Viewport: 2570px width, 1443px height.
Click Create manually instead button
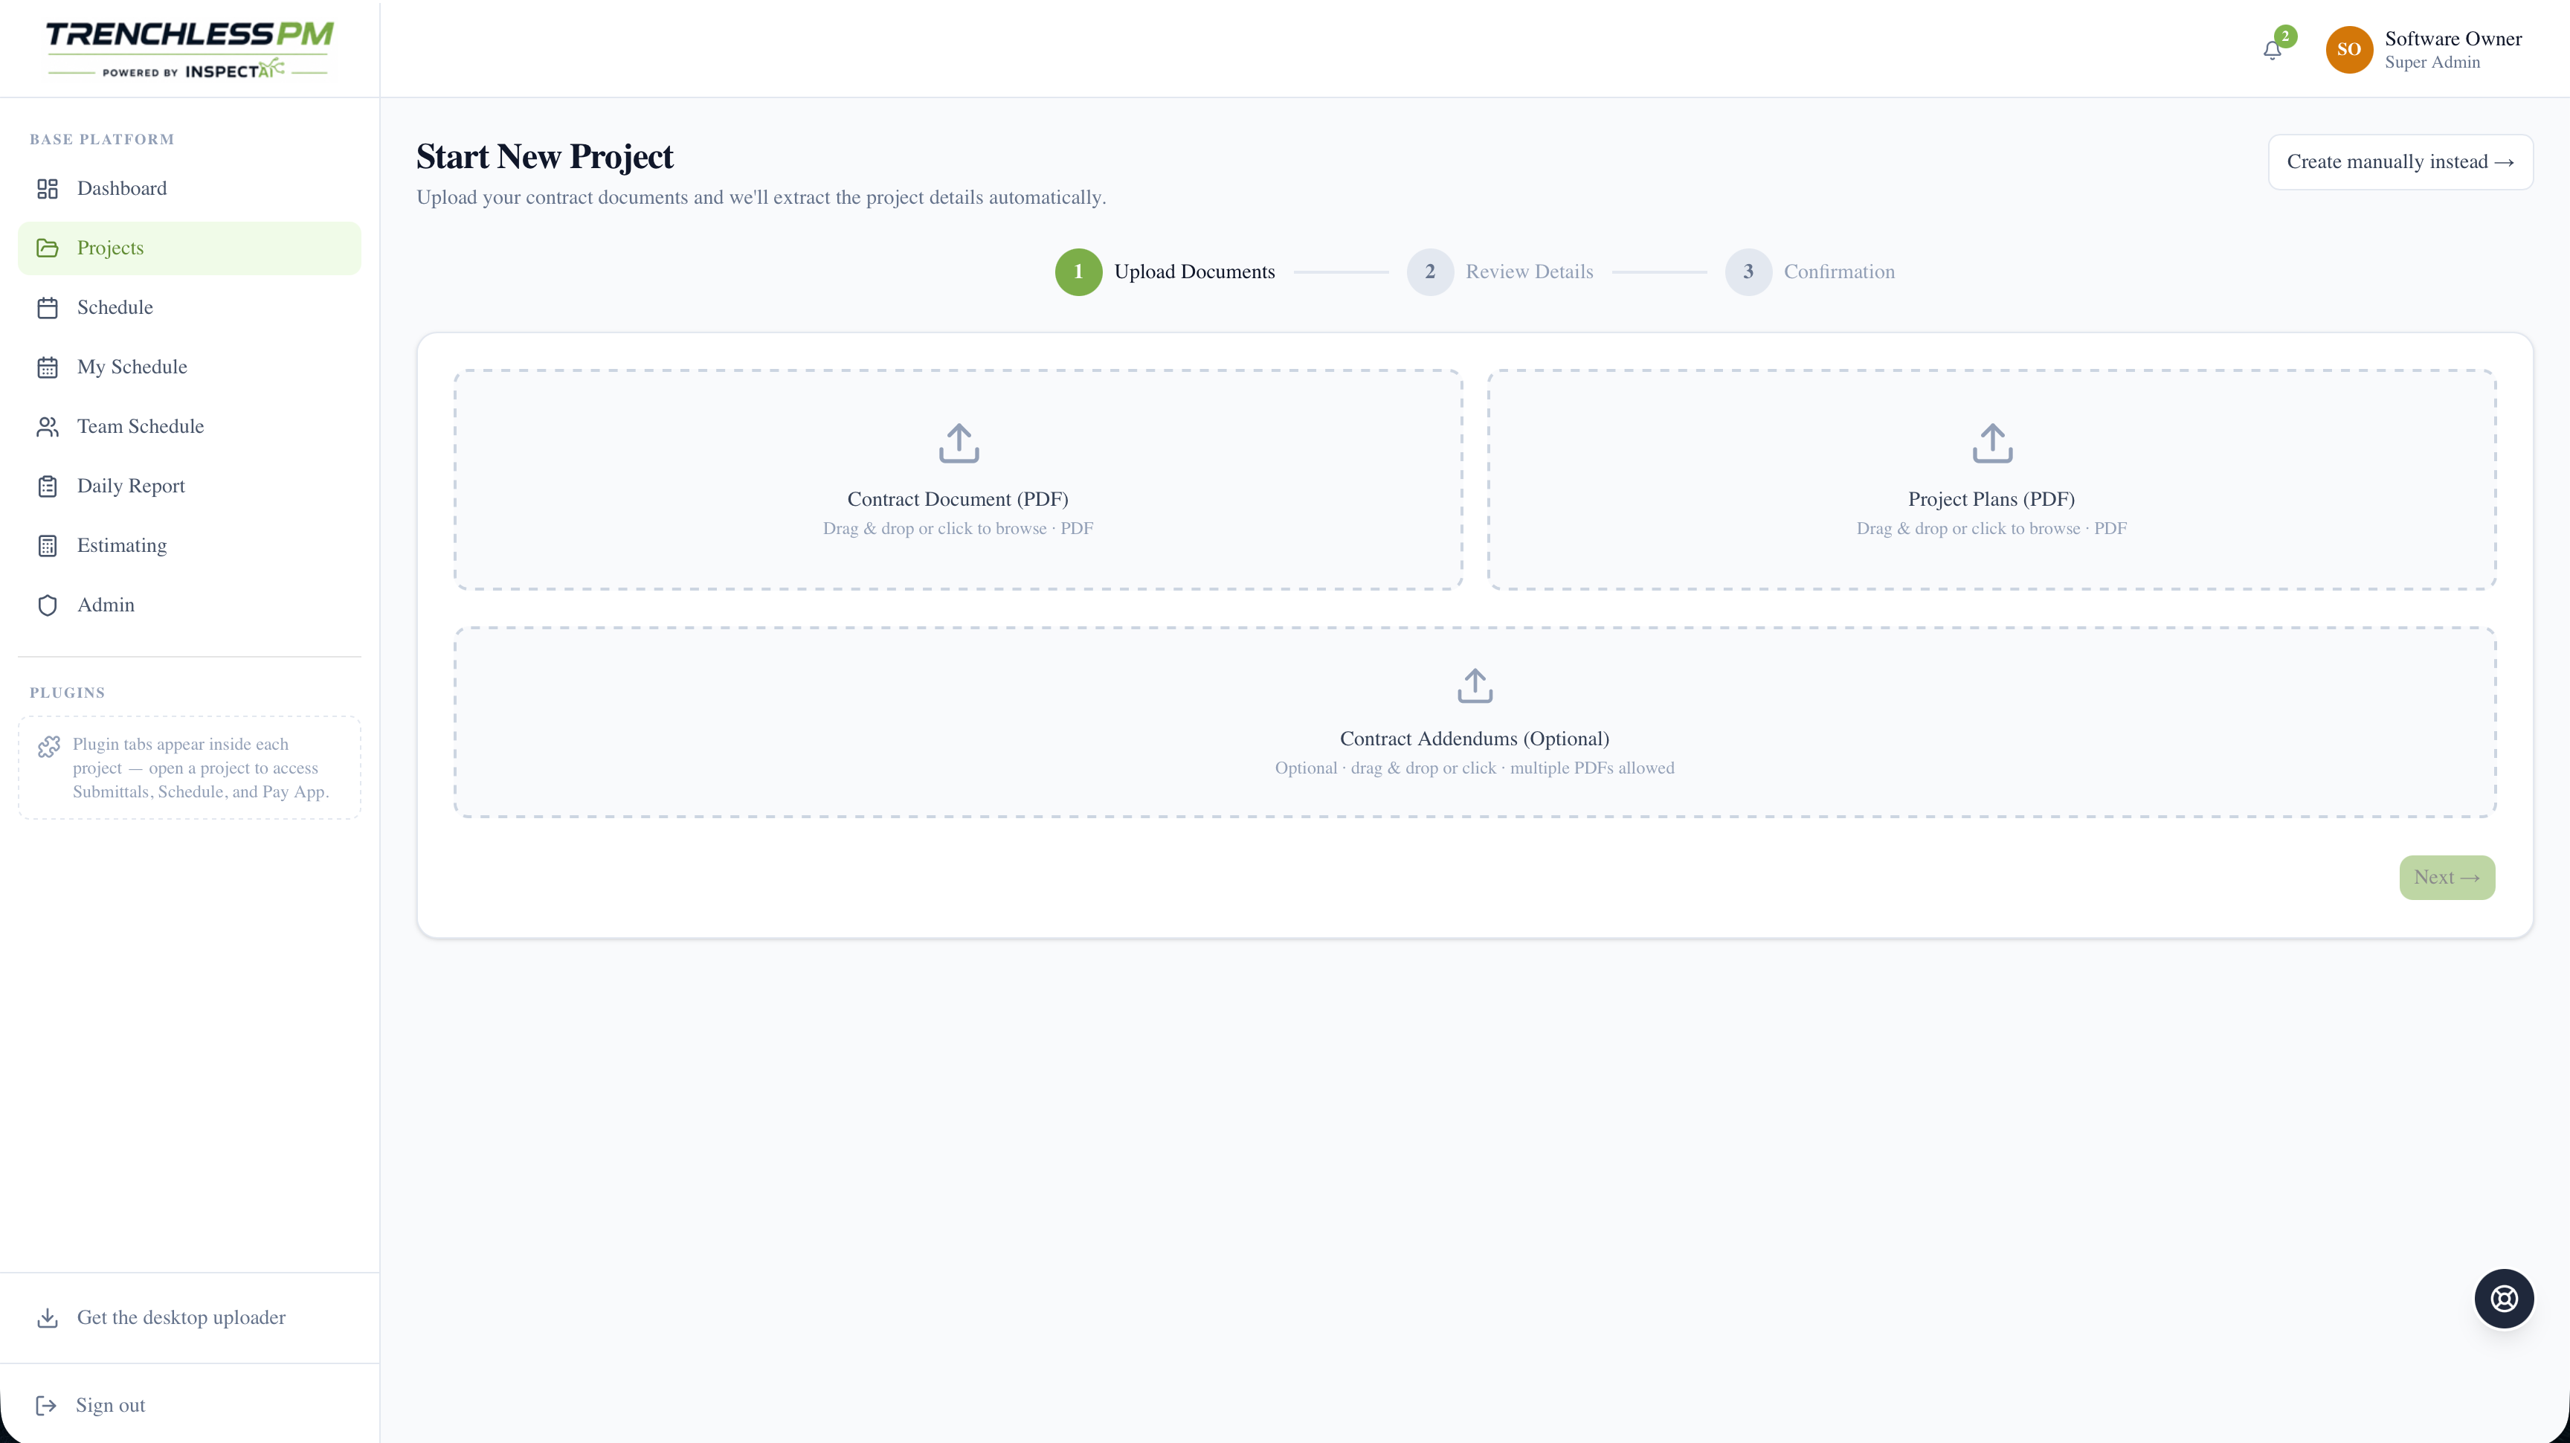point(2400,161)
